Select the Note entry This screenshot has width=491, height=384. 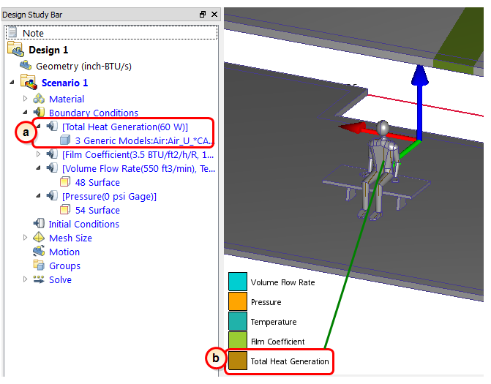(x=112, y=33)
